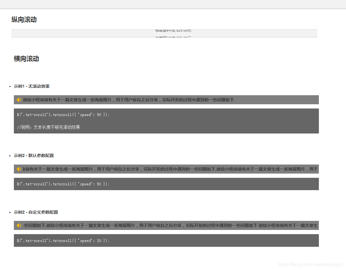Click the 示例2 - 自定义参数配置 label
346x270 pixels.
(36, 212)
